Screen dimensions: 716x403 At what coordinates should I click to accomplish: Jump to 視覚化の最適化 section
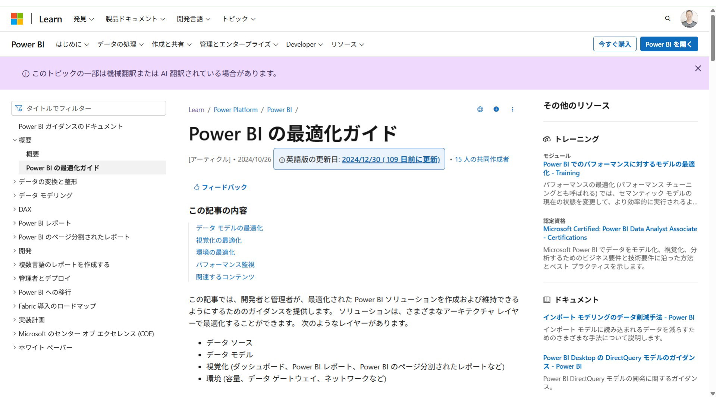pyautogui.click(x=219, y=240)
